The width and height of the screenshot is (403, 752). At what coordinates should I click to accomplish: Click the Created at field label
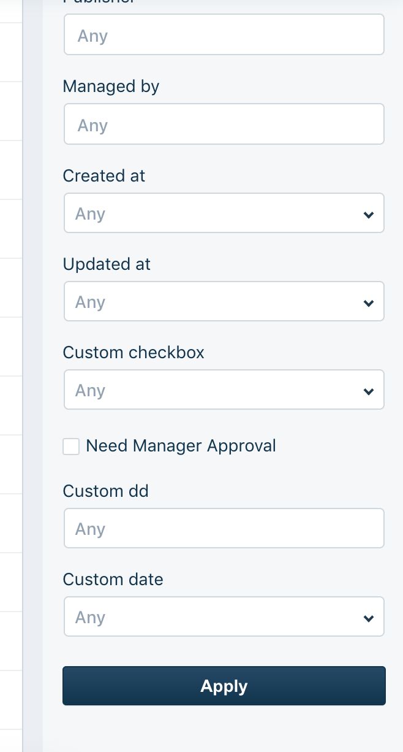104,176
